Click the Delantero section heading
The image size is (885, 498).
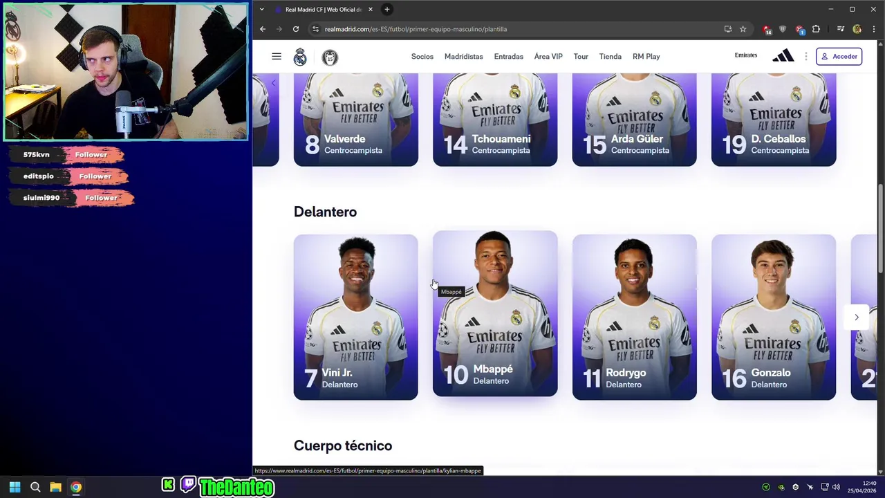pyautogui.click(x=325, y=212)
